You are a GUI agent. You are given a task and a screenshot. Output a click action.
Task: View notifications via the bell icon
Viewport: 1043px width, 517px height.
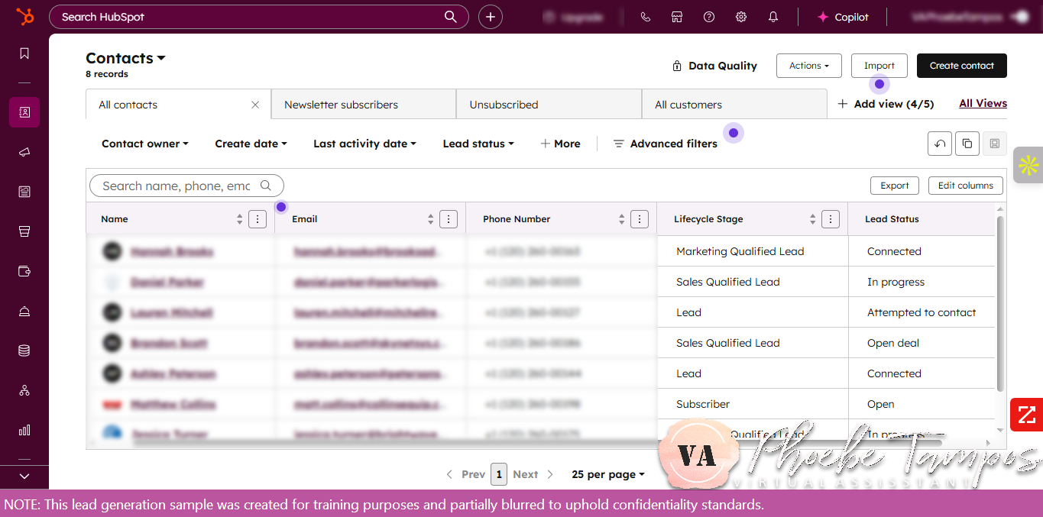coord(773,16)
